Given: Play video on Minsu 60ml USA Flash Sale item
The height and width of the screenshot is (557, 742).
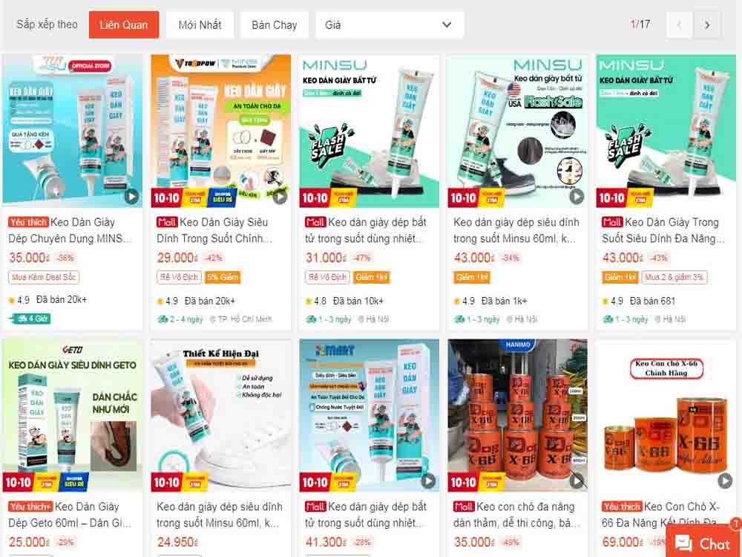Looking at the screenshot, I should (x=577, y=196).
